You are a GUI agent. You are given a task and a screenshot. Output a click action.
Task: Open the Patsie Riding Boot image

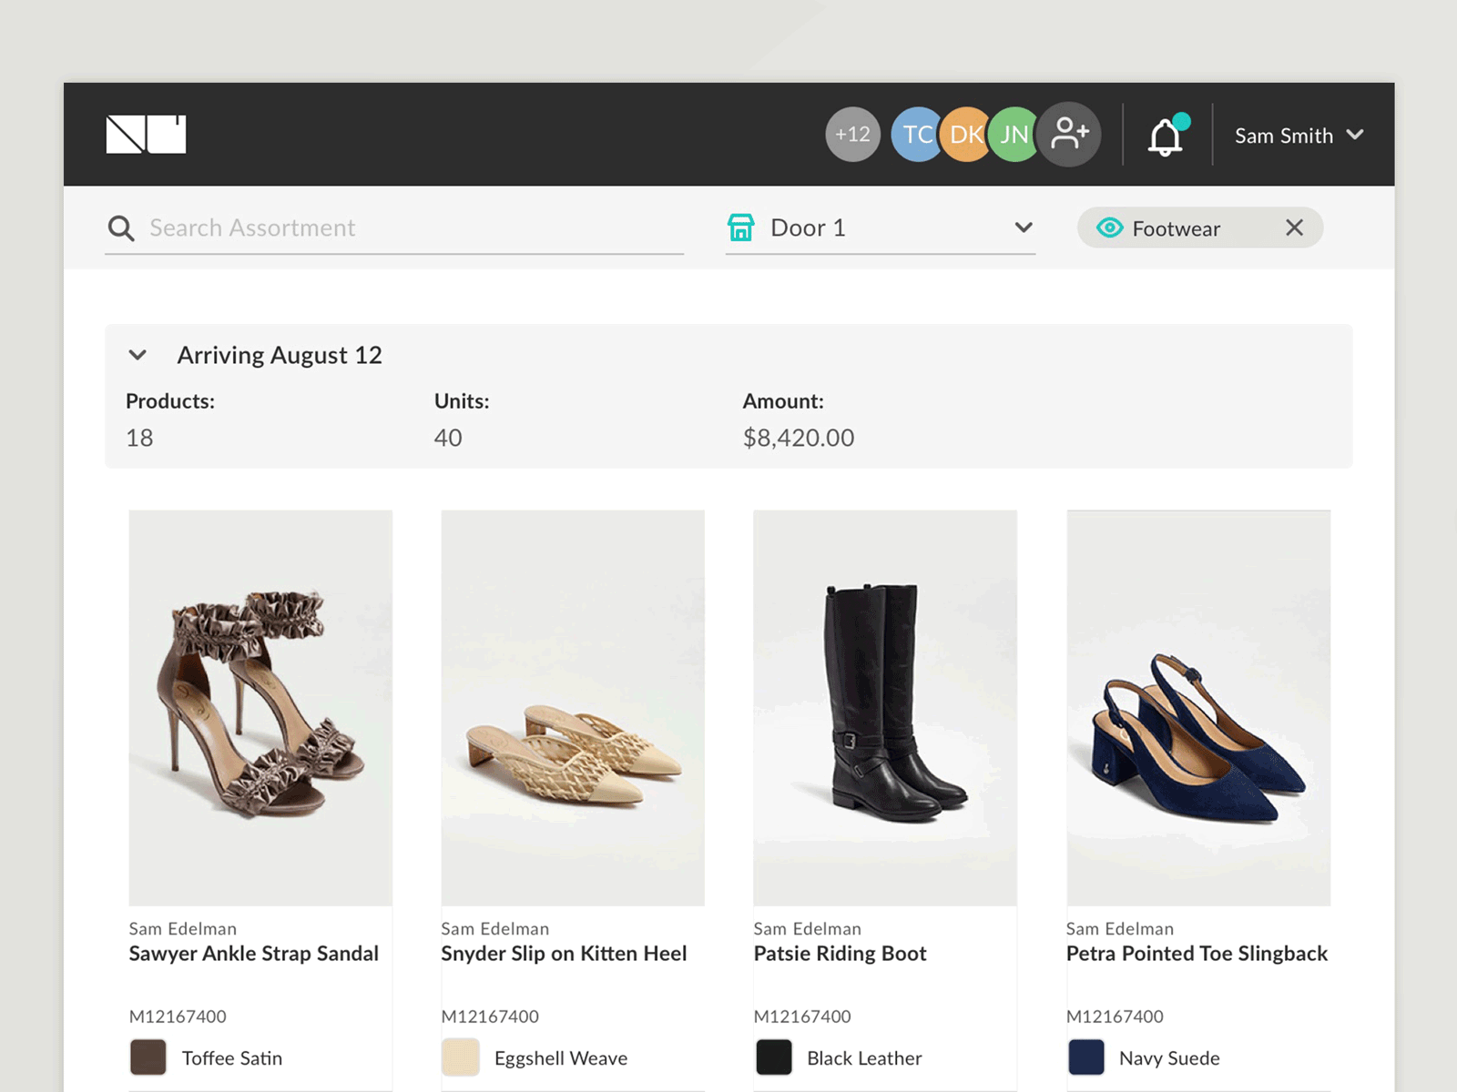(885, 708)
